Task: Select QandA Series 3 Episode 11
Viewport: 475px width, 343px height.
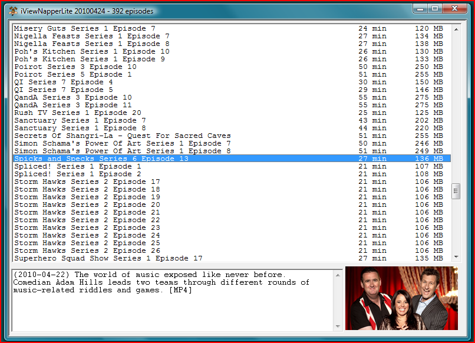Action: (x=232, y=105)
